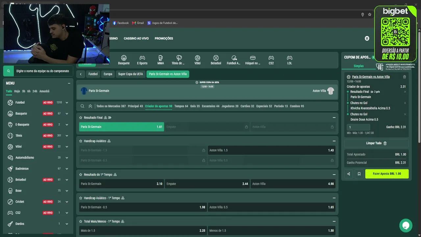This screenshot has height=237, width=421.
Task: Remove the Kvaratskhelia Chutes no Gol selection
Action: 405,103
